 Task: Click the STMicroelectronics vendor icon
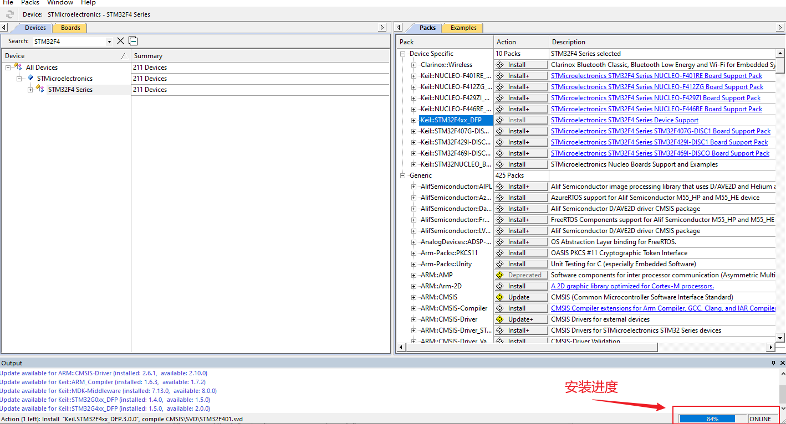coord(30,78)
